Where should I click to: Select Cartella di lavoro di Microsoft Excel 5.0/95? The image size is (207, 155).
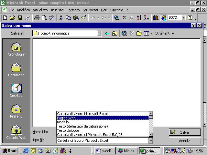103,135
